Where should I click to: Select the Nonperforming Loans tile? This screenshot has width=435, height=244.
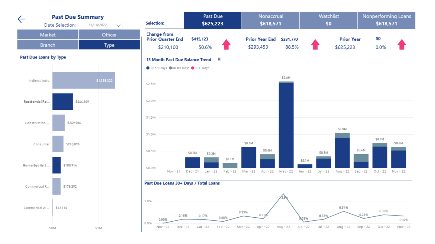pos(386,20)
